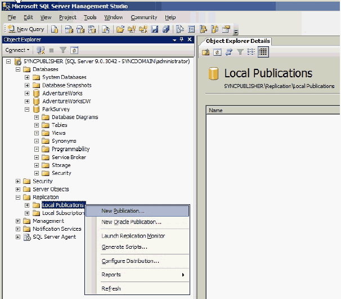Collapse the Databases folder node
Image resolution: width=341 pixels, height=299 pixels.
click(18, 69)
